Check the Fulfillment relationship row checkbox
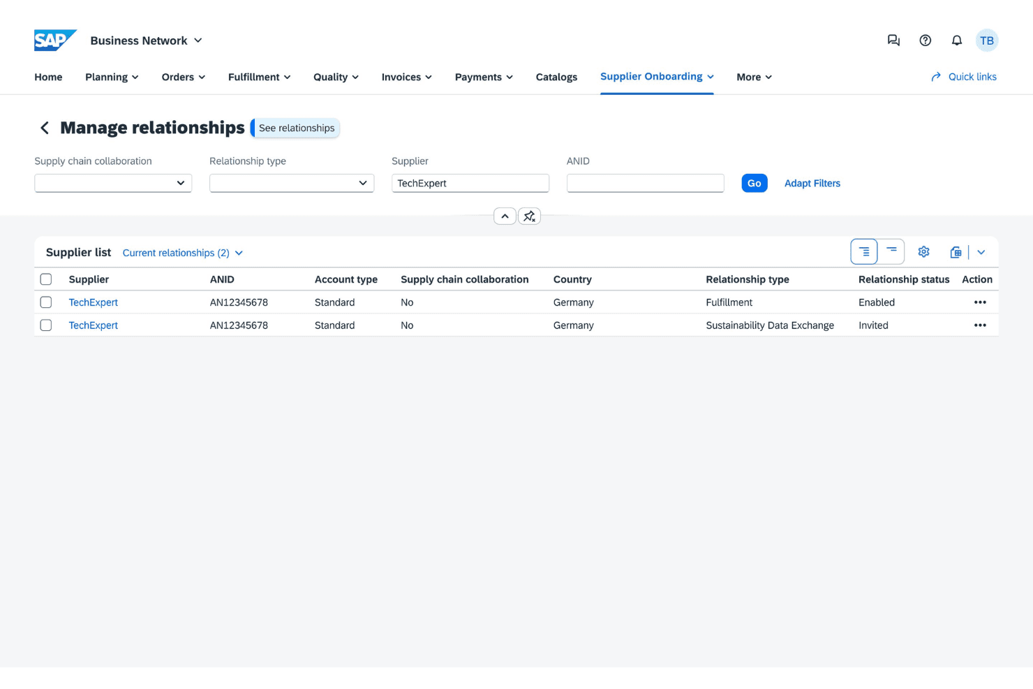 46,302
